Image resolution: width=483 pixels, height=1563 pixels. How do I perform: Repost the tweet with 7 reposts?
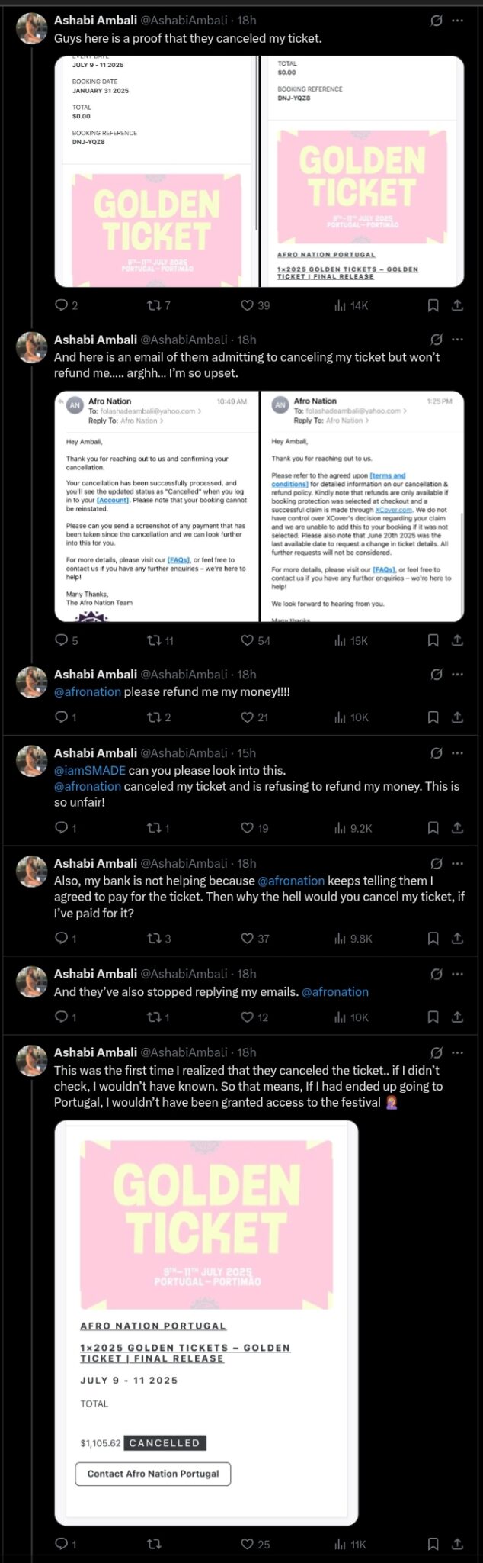[153, 305]
